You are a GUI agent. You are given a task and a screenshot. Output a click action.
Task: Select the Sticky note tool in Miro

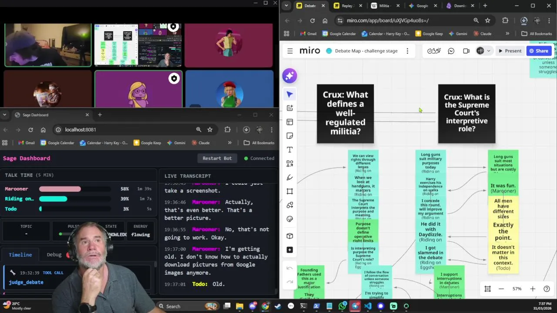coord(290,136)
